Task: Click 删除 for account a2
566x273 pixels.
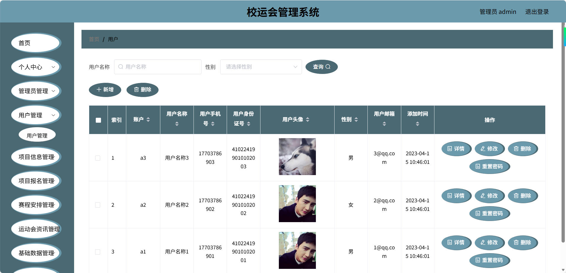Action: click(522, 196)
